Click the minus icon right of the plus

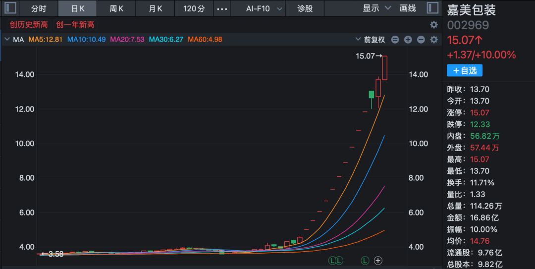pos(421,40)
